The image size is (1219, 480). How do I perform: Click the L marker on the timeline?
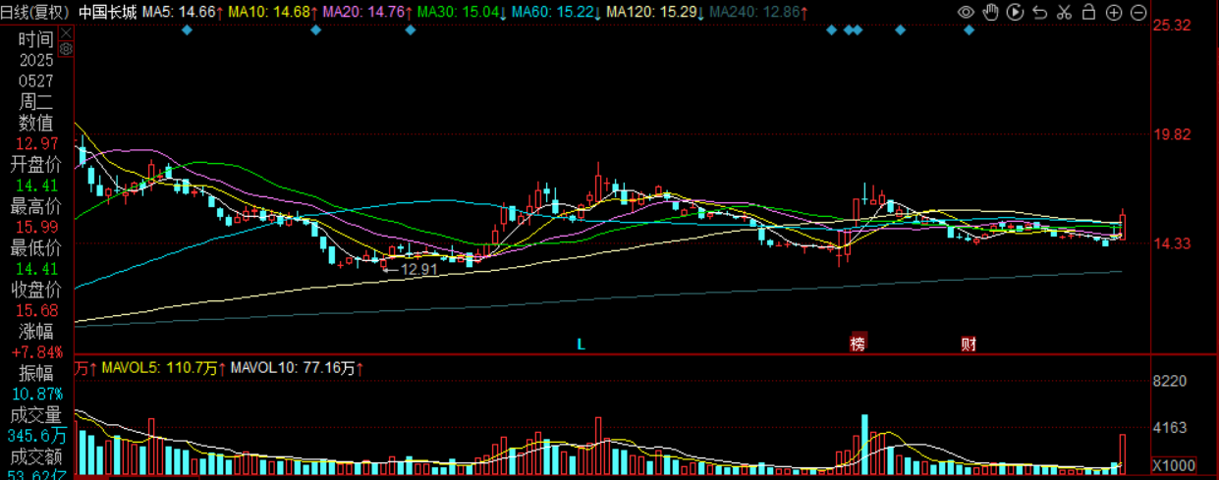(x=581, y=345)
